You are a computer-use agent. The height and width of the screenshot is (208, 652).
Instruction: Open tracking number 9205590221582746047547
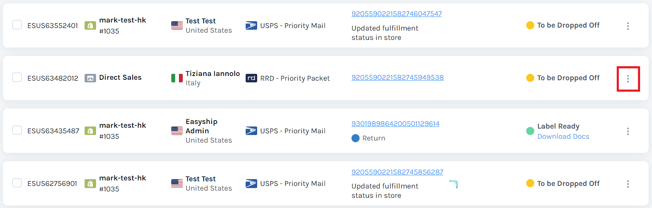click(397, 14)
